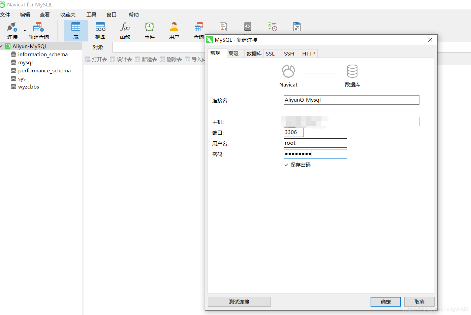Click the sys database cylinder icon
This screenshot has width=471, height=315.
pyautogui.click(x=13, y=78)
